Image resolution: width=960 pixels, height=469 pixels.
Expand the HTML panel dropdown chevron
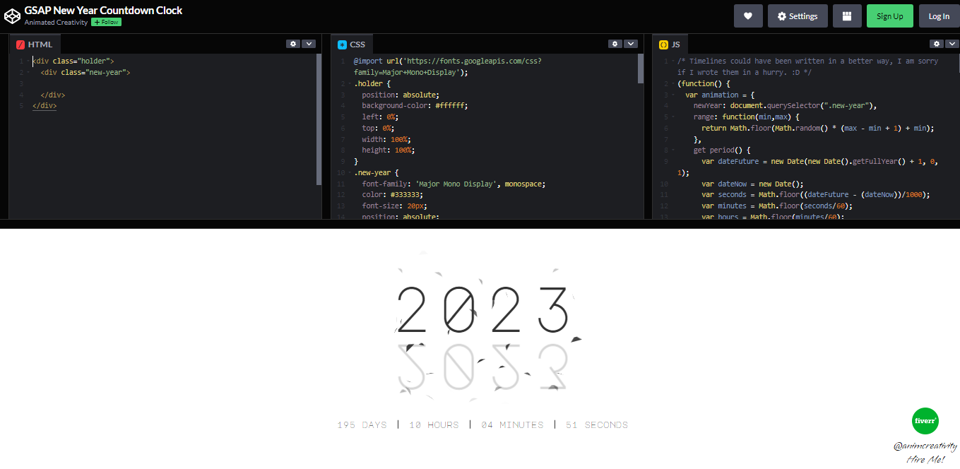pyautogui.click(x=309, y=43)
